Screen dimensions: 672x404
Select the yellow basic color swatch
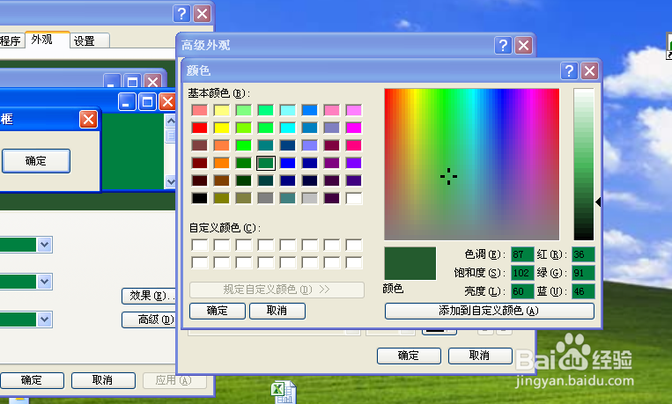click(x=222, y=128)
